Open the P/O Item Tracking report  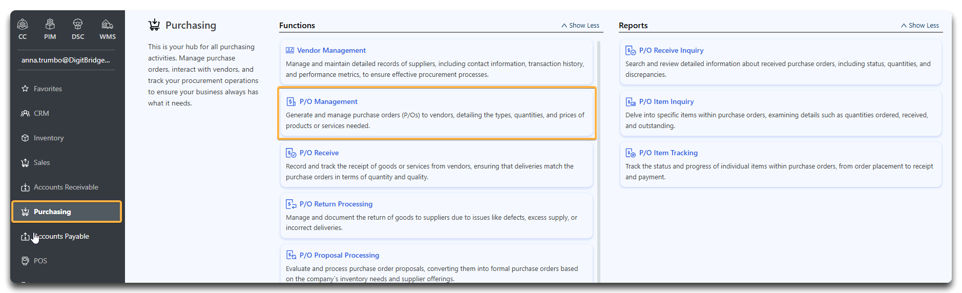[x=668, y=153]
